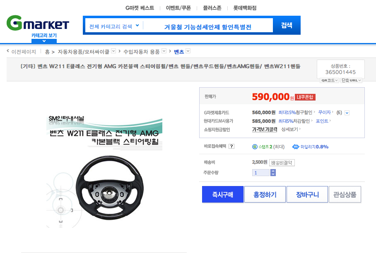Click the blue mileage m icon
The height and width of the screenshot is (253, 376).
(x=296, y=147)
